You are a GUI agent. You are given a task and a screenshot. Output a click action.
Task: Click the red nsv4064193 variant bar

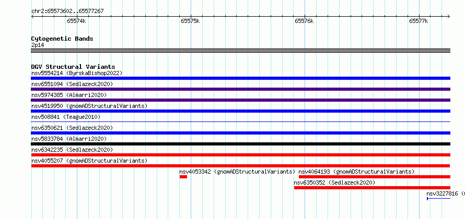pyautogui.click(x=375, y=177)
